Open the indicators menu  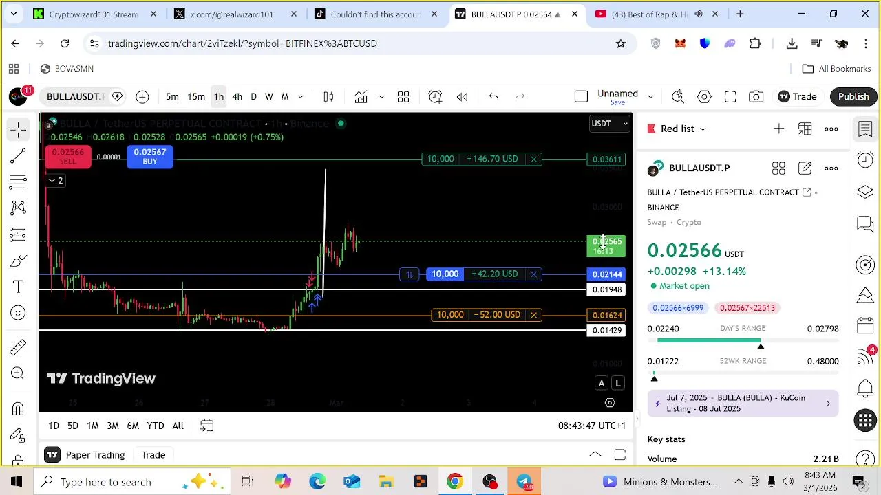pos(361,97)
